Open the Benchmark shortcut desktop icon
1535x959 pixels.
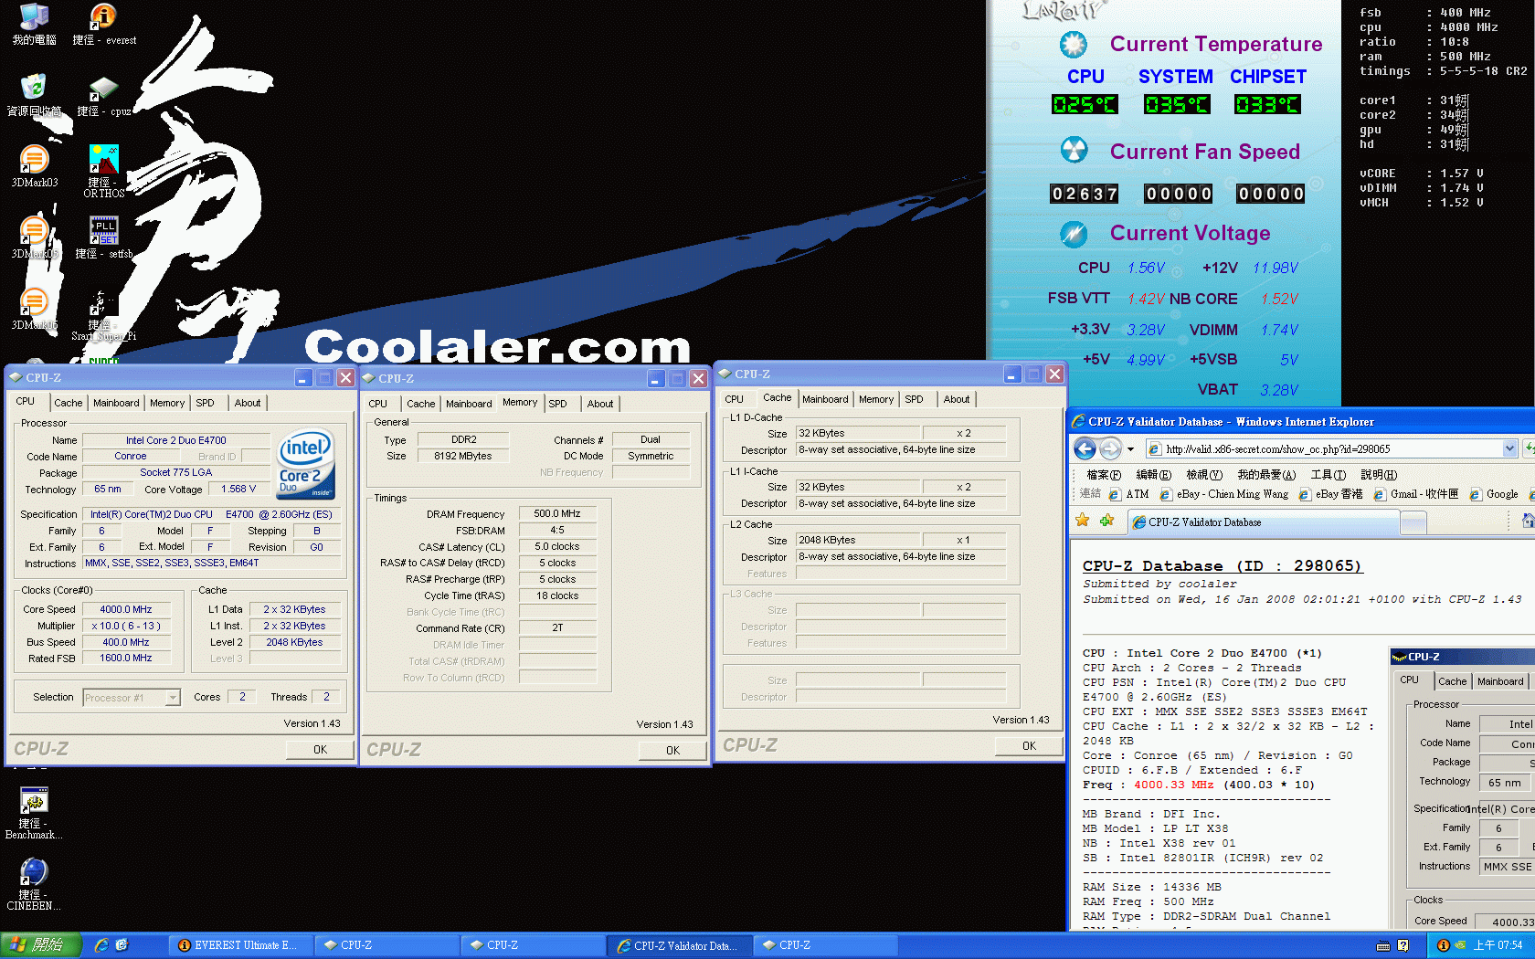[34, 813]
